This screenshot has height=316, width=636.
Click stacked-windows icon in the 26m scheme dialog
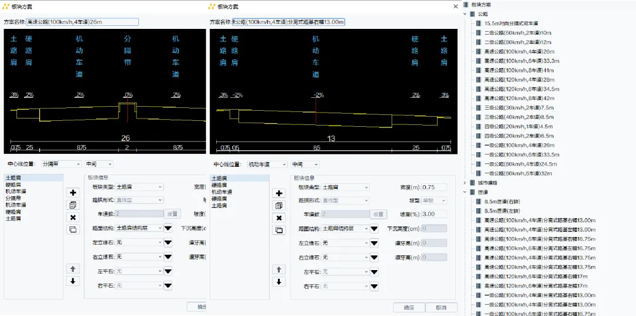tap(72, 229)
